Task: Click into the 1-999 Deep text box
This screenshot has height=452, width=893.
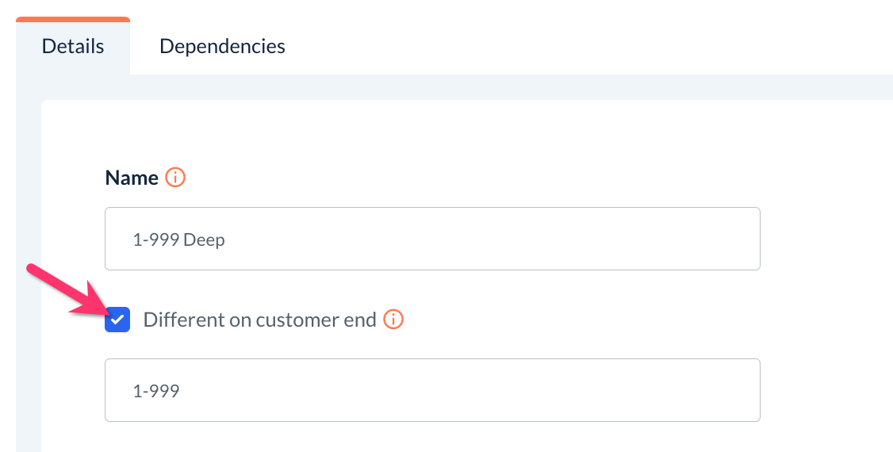Action: click(432, 239)
